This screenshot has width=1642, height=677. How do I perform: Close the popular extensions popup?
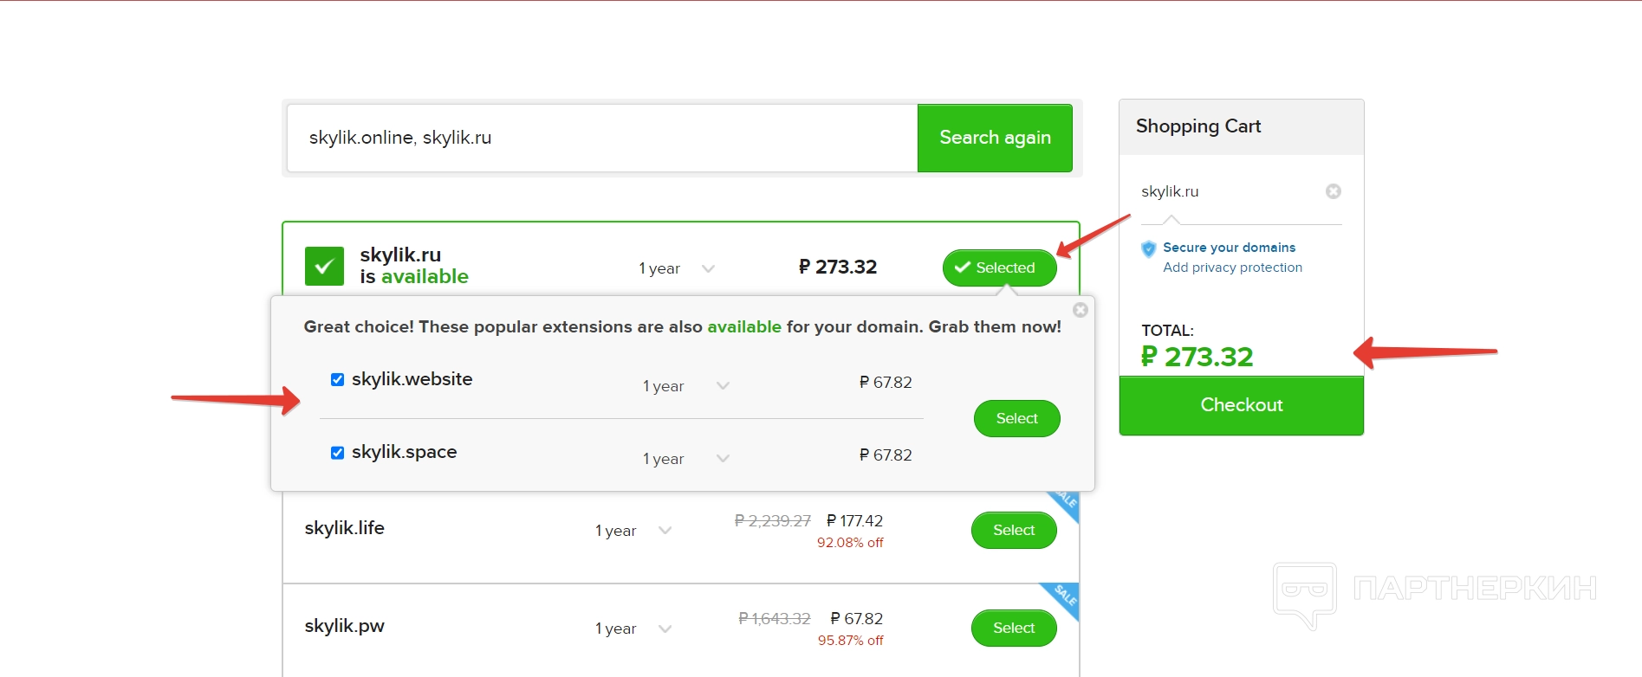(x=1080, y=310)
